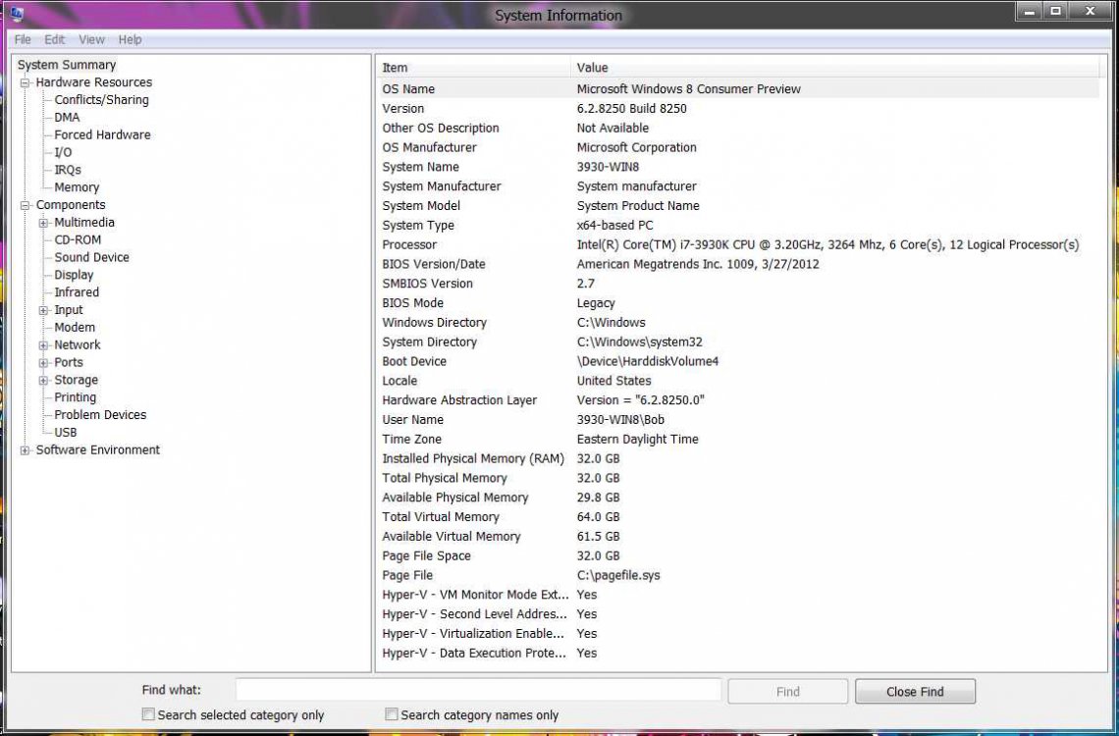Expand the Storage node
Screen dimensions: 1119x736
click(x=44, y=381)
